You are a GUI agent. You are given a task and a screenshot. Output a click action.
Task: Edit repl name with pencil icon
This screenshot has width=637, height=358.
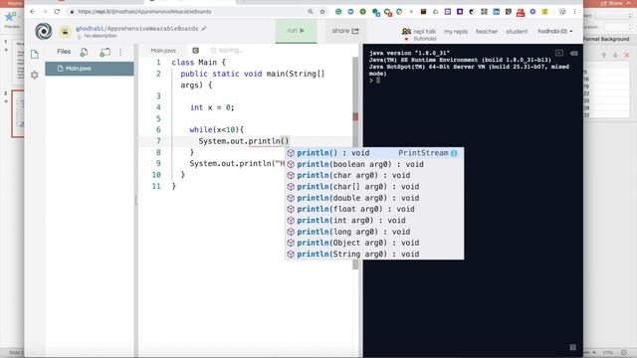click(204, 29)
